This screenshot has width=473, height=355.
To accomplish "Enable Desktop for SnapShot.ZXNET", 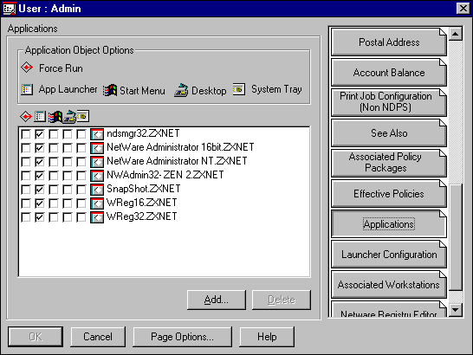I will (x=68, y=190).
